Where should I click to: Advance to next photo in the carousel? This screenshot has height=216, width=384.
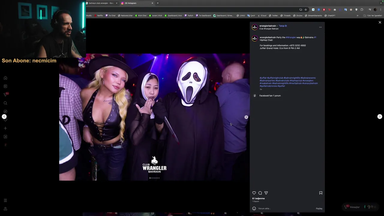(x=246, y=117)
